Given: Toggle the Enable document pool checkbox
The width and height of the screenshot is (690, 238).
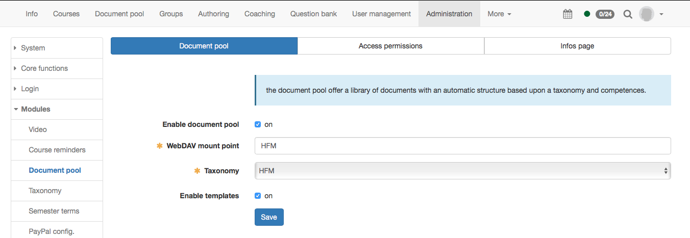Looking at the screenshot, I should 258,125.
